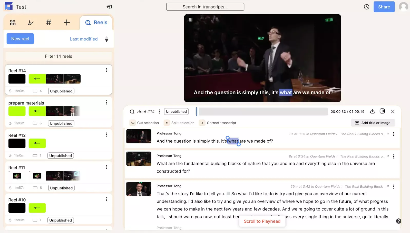Toggle Unpublished badge on Reel #12 card
The height and width of the screenshot is (233, 410).
tap(61, 156)
